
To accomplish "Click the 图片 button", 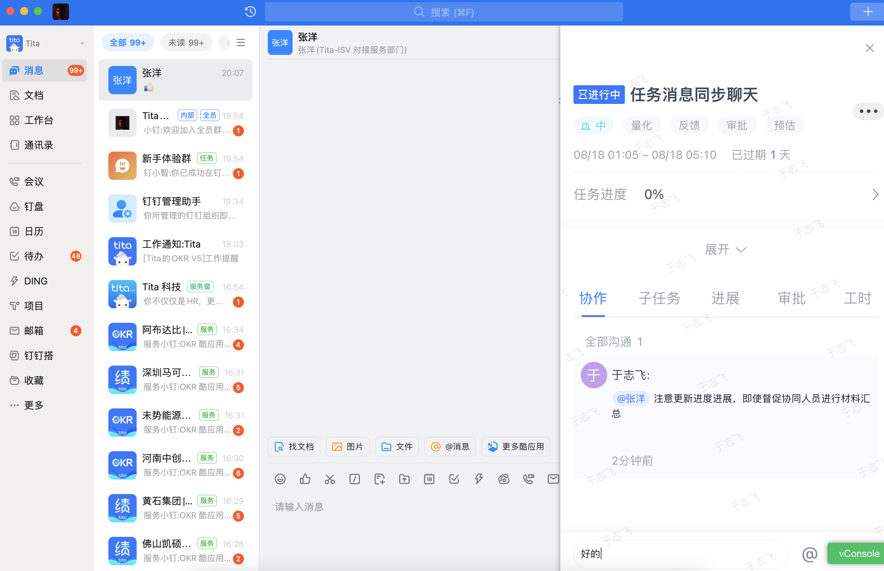I will [x=347, y=446].
